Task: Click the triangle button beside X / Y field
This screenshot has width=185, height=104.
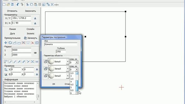Action: coord(35,18)
